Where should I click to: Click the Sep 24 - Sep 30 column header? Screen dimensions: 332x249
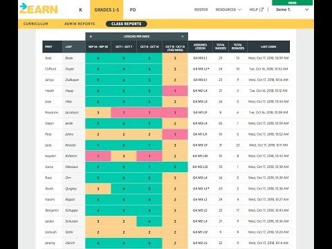click(x=98, y=47)
